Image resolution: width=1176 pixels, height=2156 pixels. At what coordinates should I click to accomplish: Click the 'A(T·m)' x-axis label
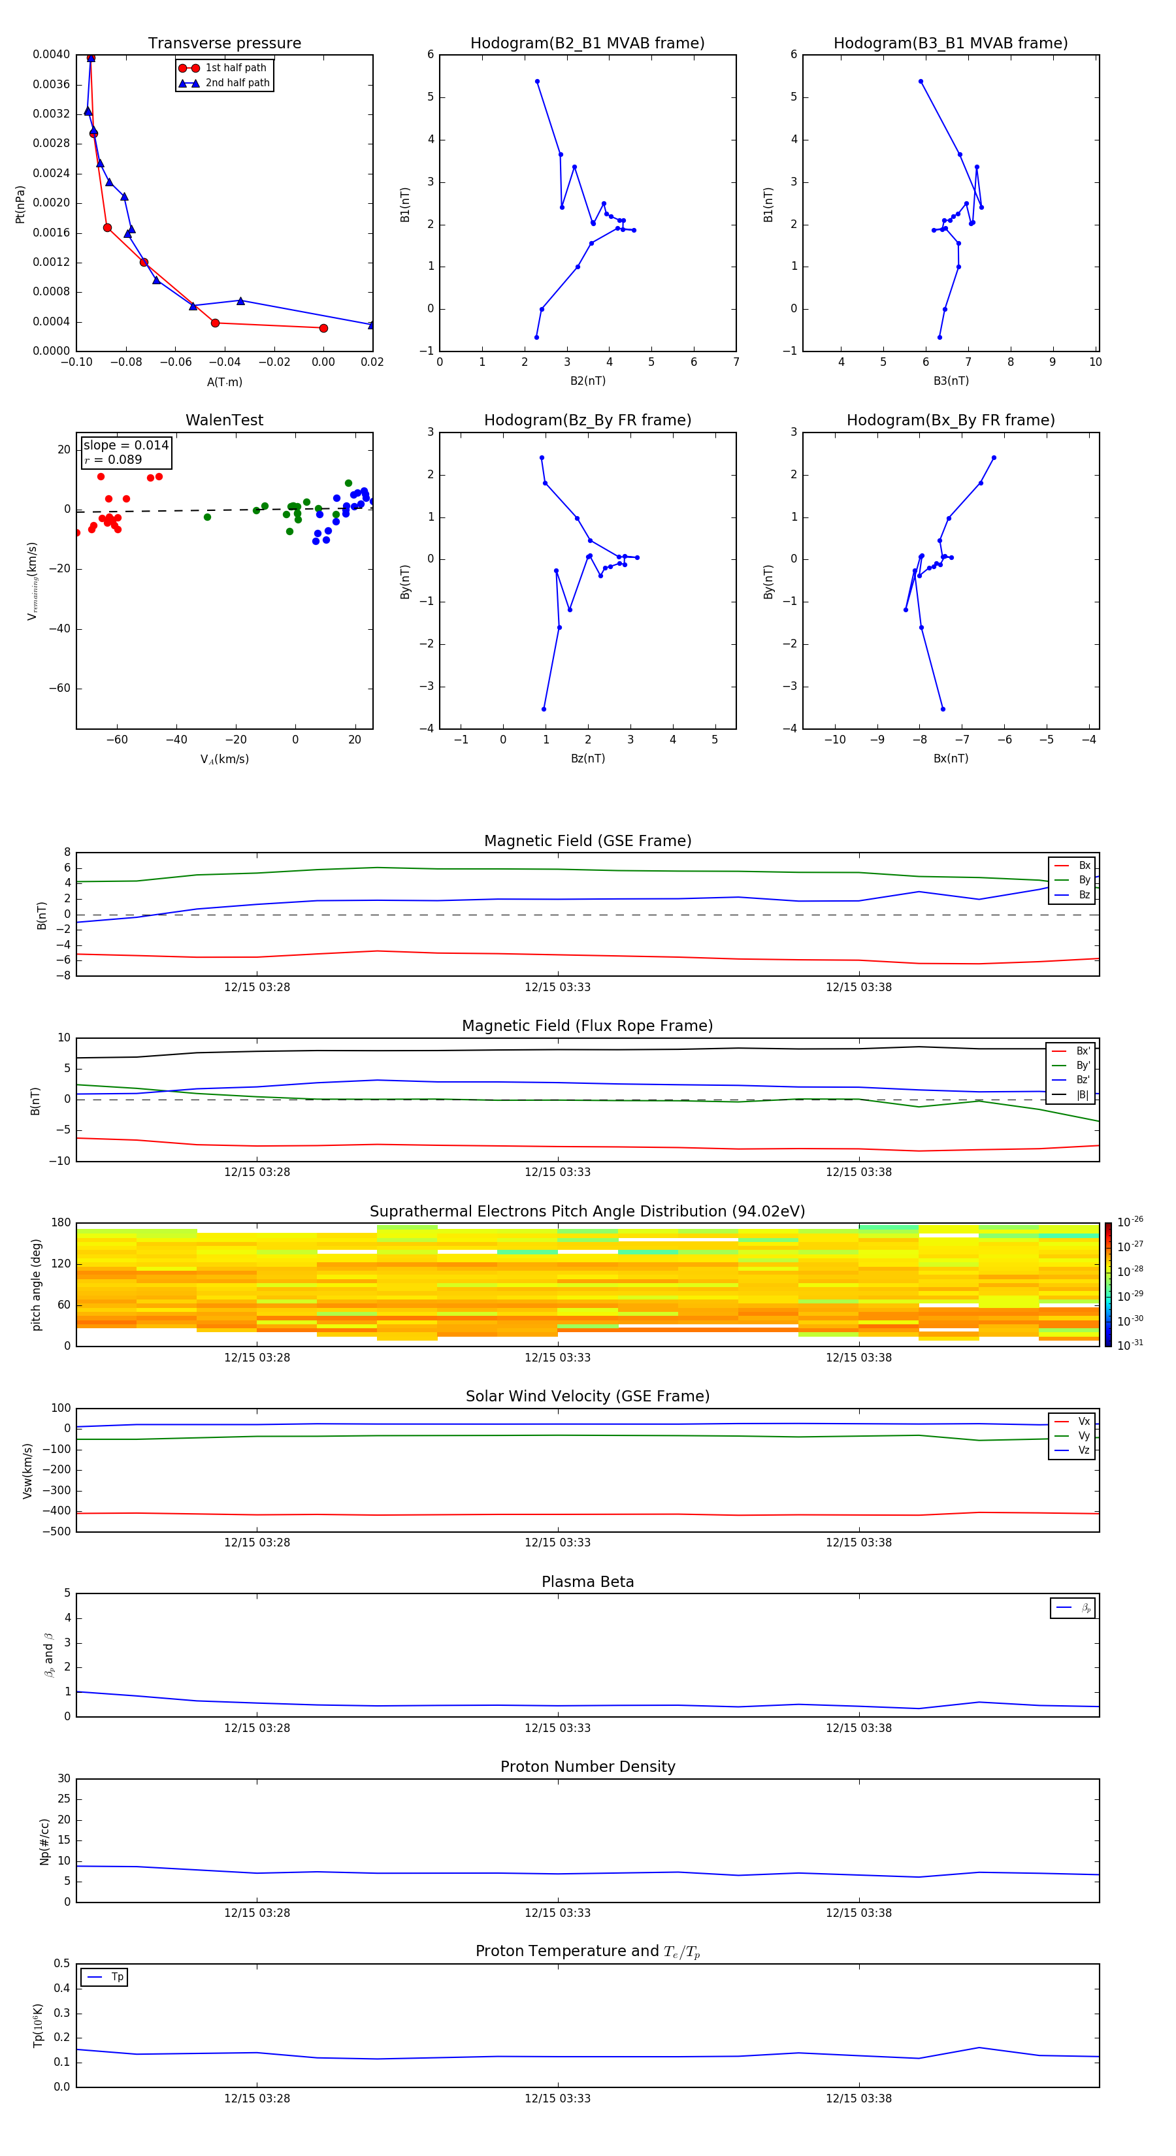pos(224,382)
